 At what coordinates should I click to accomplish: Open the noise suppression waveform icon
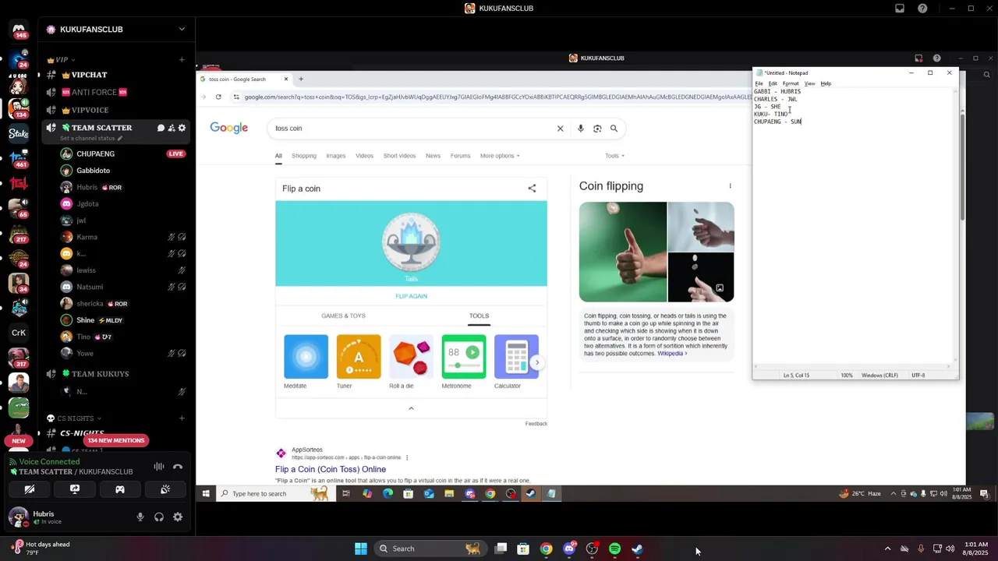click(x=159, y=467)
